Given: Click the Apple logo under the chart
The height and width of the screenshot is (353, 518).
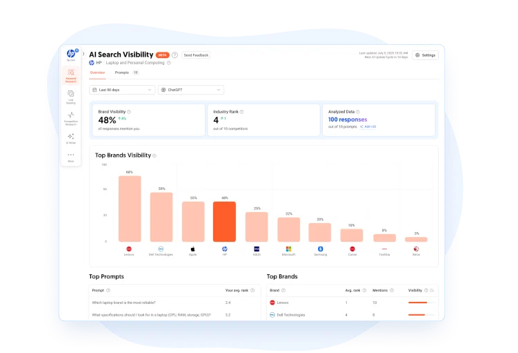Looking at the screenshot, I should click(x=192, y=249).
